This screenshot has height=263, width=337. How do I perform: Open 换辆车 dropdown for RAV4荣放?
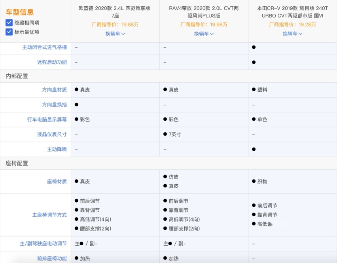pos(204,34)
